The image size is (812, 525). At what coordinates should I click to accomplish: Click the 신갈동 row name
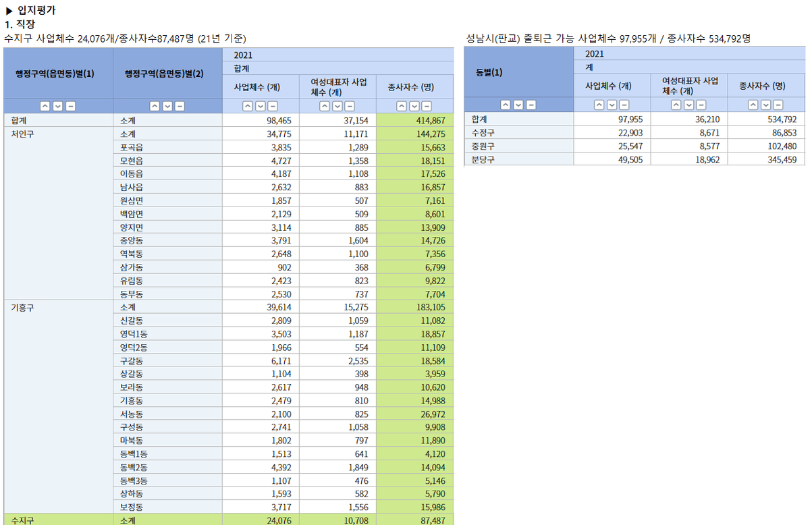click(133, 321)
